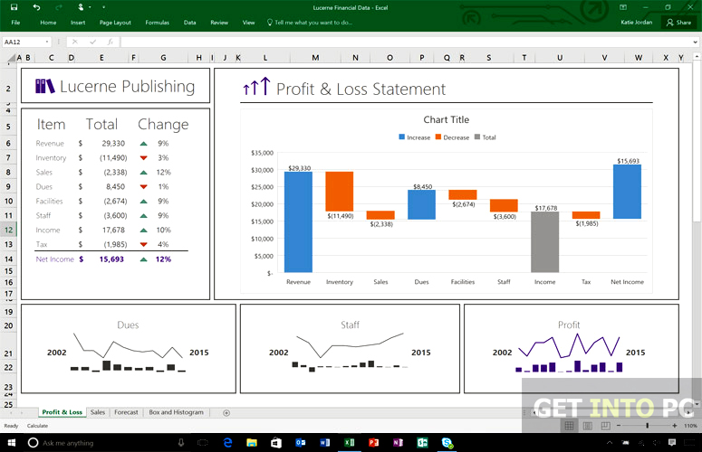Click the gray Total legend swatch

pos(477,137)
